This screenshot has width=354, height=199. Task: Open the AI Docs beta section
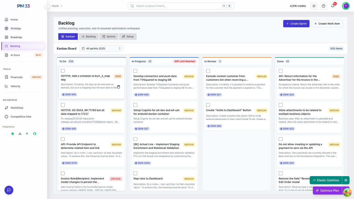click(16, 55)
